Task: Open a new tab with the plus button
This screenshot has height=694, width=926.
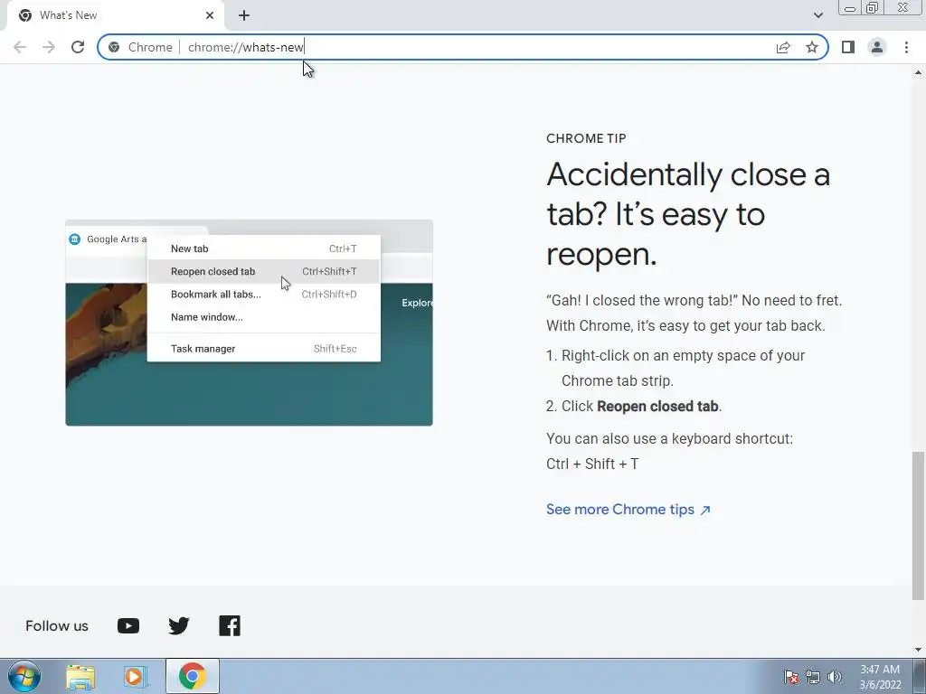Action: (x=244, y=15)
